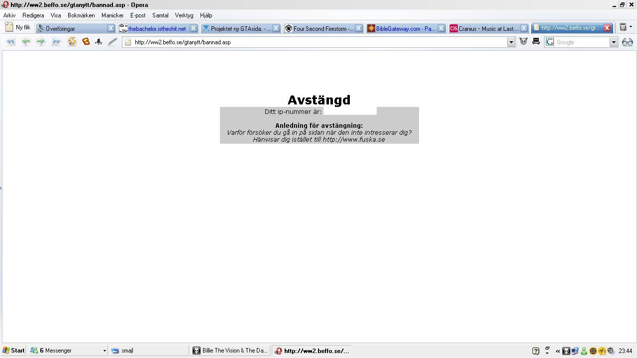Viewport: 637px width, 358px height.
Task: Click the fast-forward navigation arrow icon
Action: 56,42
